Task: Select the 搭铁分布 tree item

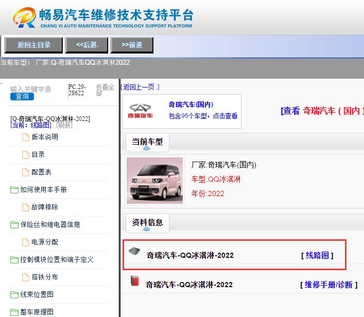Action: click(x=45, y=277)
